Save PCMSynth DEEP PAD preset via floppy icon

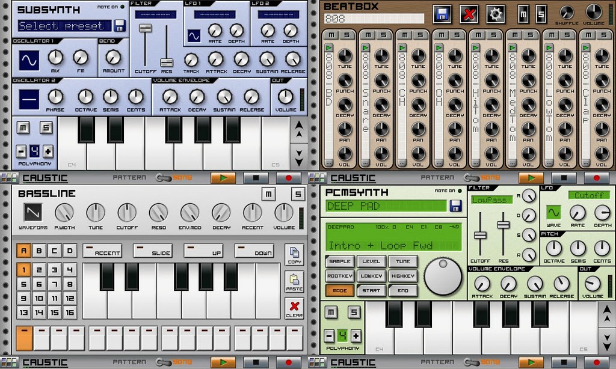(455, 206)
